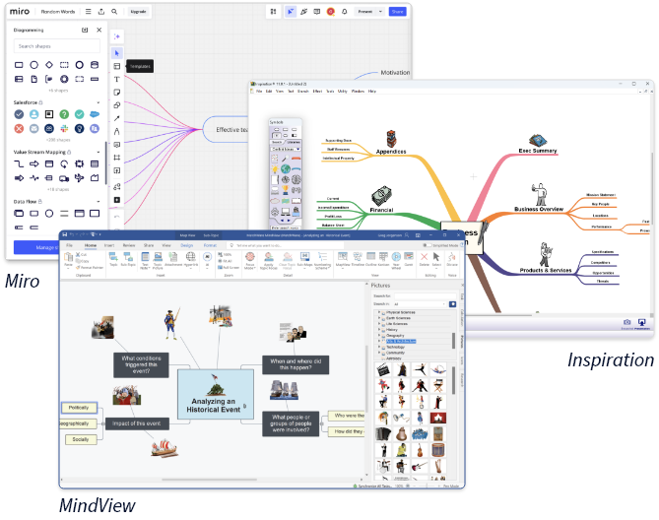Insert Topic Picture in MindView ribbon
This screenshot has width=659, height=520.
[158, 260]
